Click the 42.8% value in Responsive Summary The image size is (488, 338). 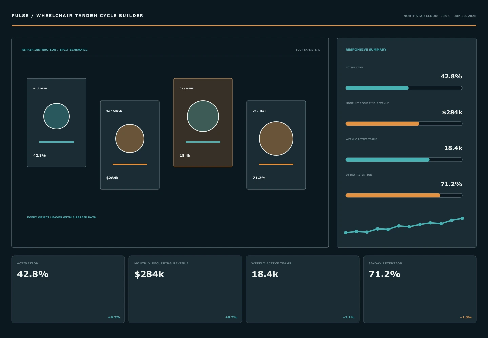[451, 77]
